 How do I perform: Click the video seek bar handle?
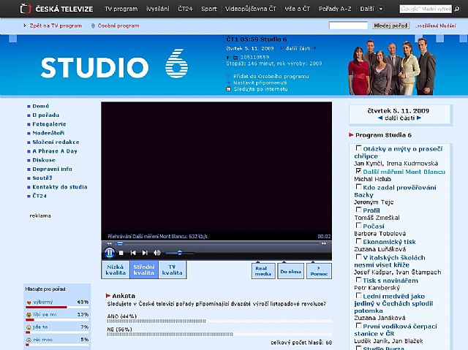point(120,243)
